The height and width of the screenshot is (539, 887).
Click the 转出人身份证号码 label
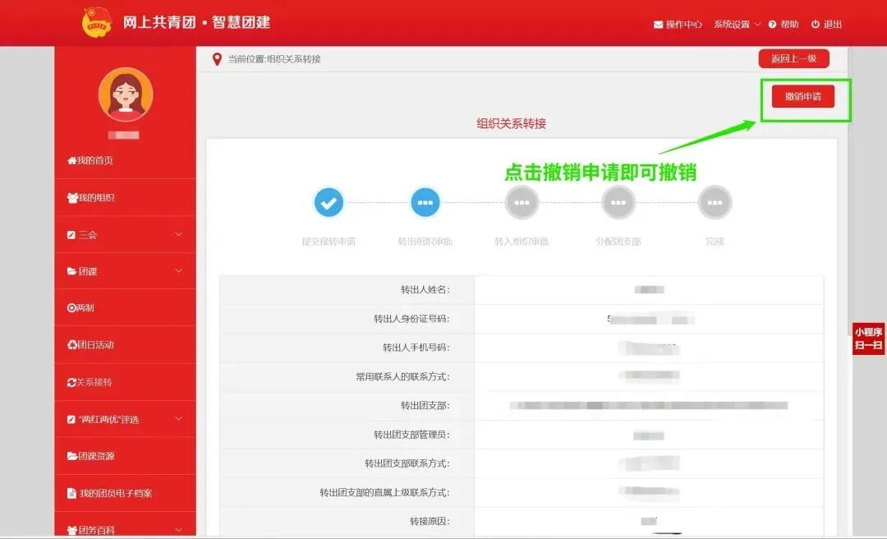coord(411,319)
